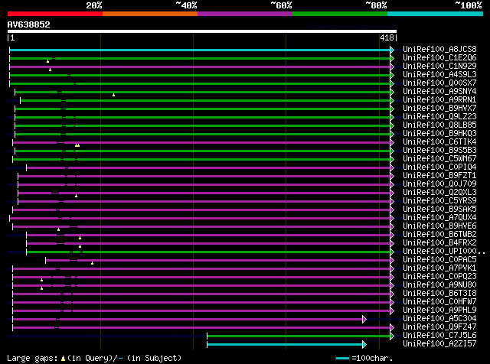Screen dimensions: 490x364
Task: Click the yellow gap marker under the C1N929 row
Action: point(50,70)
